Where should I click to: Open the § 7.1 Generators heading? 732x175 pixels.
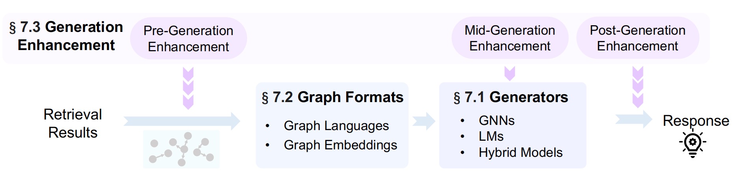coord(511,97)
